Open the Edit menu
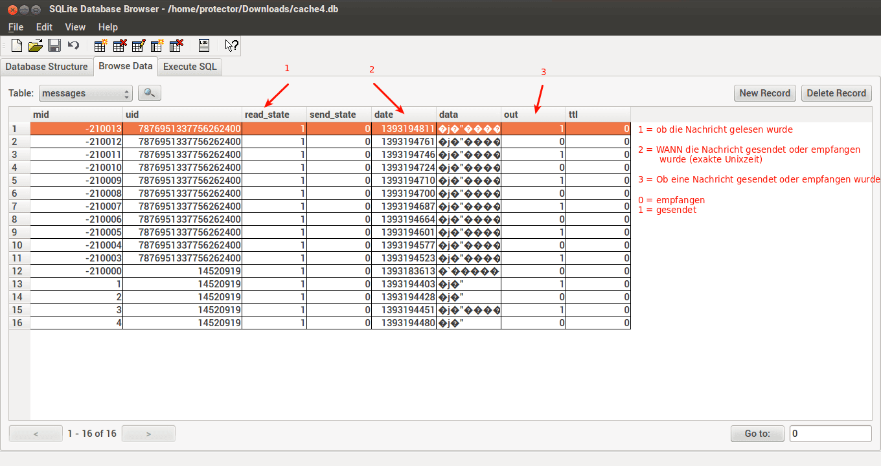The width and height of the screenshot is (881, 466). click(x=44, y=27)
